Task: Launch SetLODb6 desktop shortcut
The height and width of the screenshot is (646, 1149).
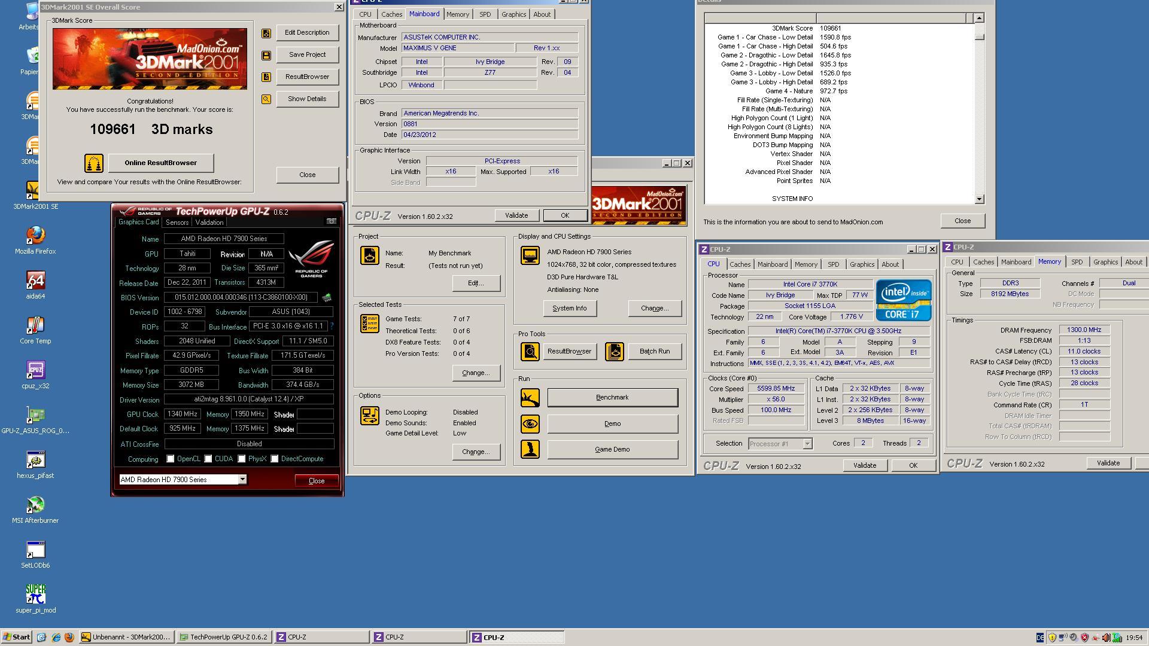Action: (35, 554)
